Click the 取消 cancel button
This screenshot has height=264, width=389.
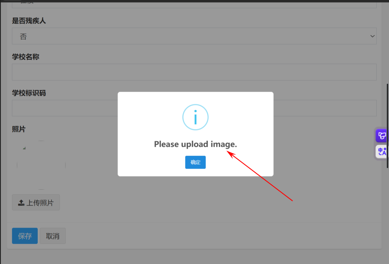click(53, 236)
